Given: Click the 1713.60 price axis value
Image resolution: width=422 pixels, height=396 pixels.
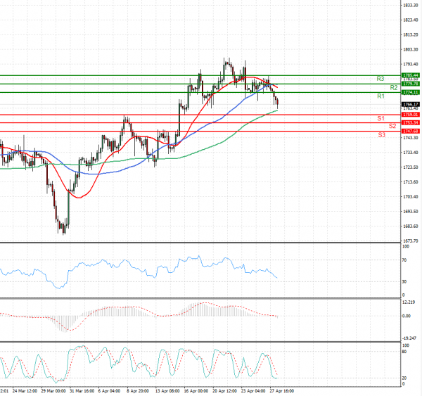Looking at the screenshot, I should coord(411,182).
